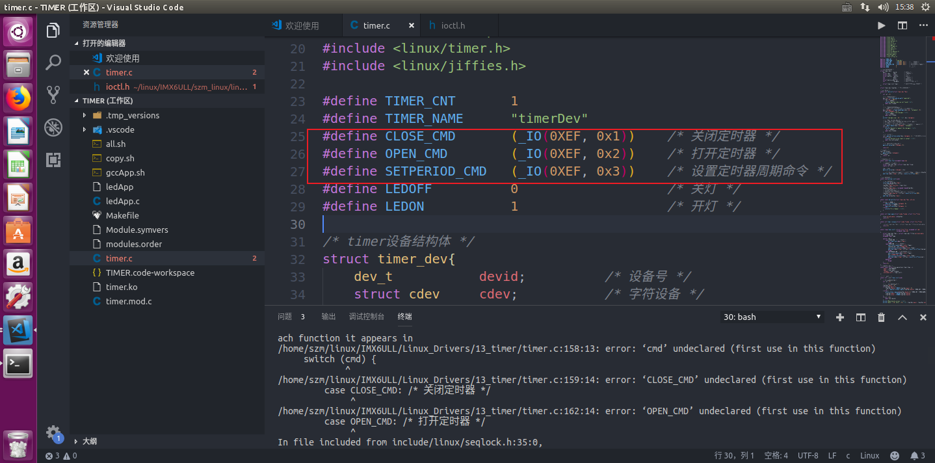
Task: Change language mode via 'c' status item
Action: click(848, 456)
